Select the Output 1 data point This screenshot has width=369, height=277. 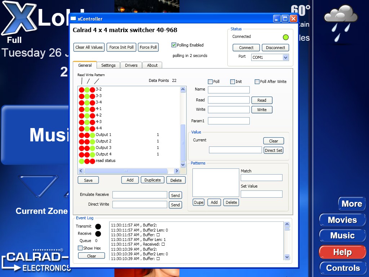pyautogui.click(x=129, y=135)
